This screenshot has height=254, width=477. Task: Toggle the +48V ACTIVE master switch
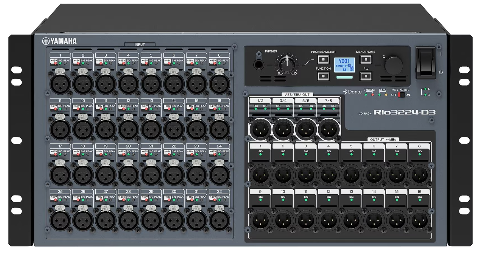point(401,95)
